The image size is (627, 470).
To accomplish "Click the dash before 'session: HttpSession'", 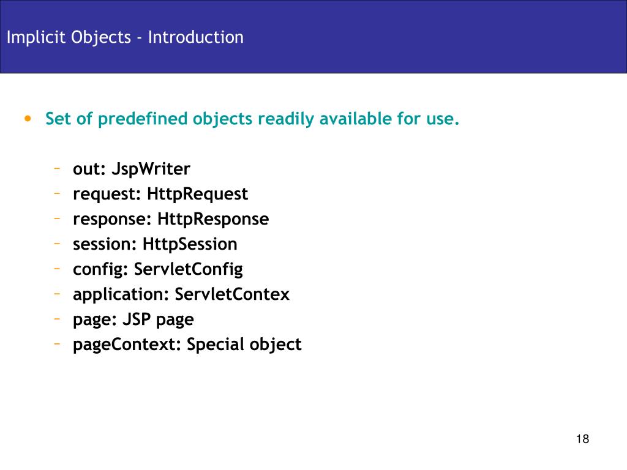I will [x=57, y=244].
